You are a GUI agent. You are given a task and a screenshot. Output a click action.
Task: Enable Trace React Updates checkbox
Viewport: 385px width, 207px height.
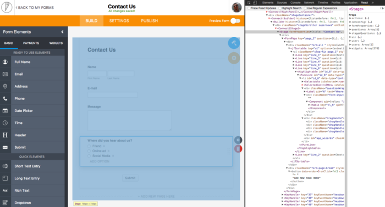[x=249, y=8]
